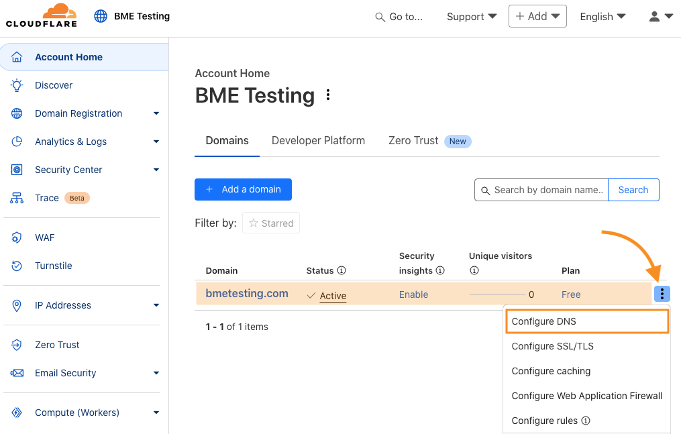Click the Free plan link
The height and width of the screenshot is (434, 681).
[571, 294]
